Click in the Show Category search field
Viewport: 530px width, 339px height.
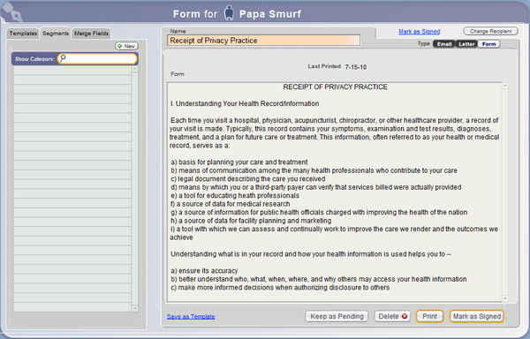(97, 58)
